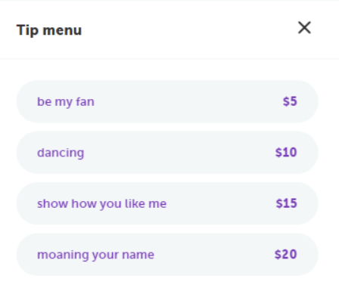Choose the "dancing" tip option

(x=167, y=153)
